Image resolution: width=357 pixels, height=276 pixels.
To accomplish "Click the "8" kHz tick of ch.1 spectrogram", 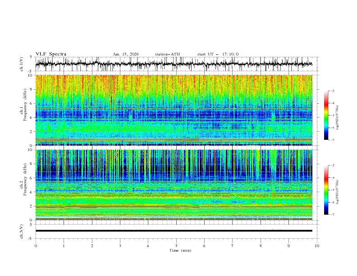I will click(32, 89).
